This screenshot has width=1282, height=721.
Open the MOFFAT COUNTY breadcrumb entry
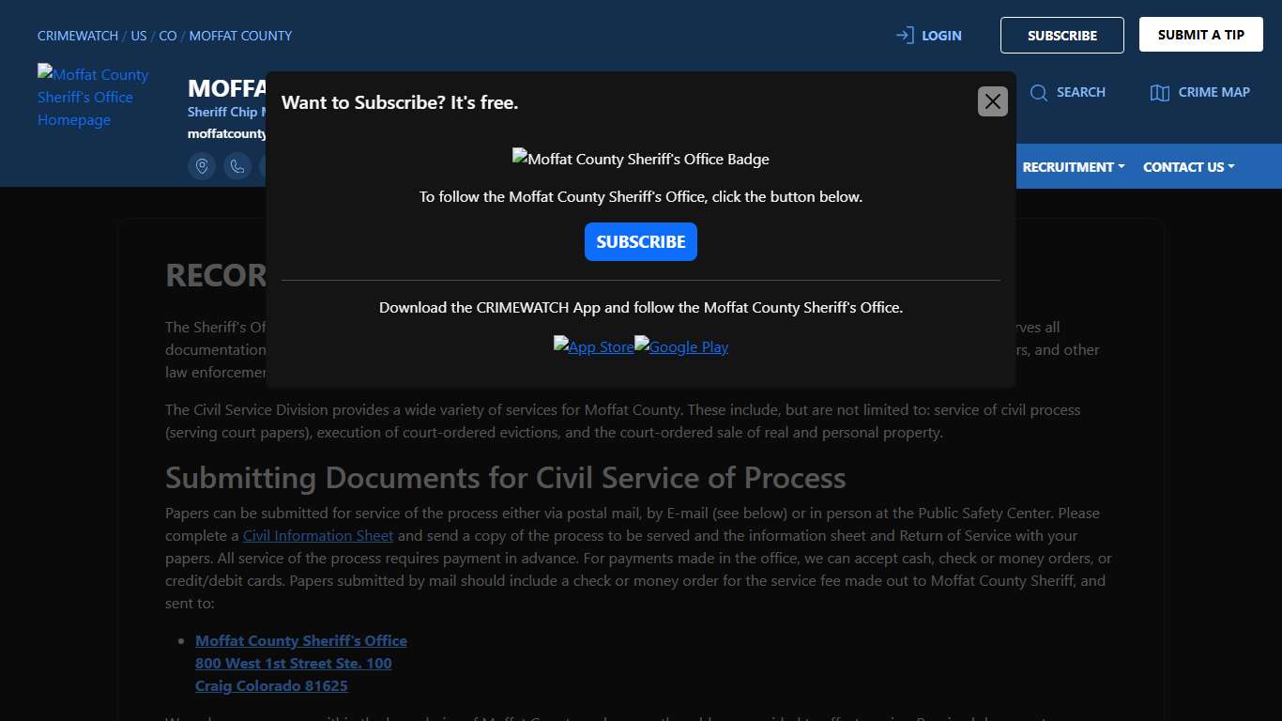[240, 36]
